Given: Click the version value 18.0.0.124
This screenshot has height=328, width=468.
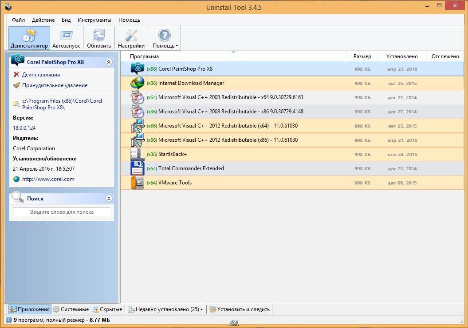Looking at the screenshot, I should pos(24,128).
